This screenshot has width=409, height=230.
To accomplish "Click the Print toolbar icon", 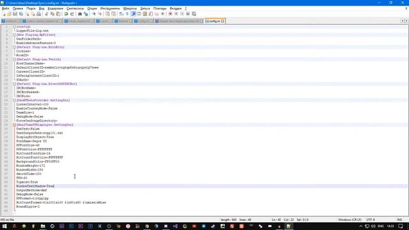I will tap(38, 14).
